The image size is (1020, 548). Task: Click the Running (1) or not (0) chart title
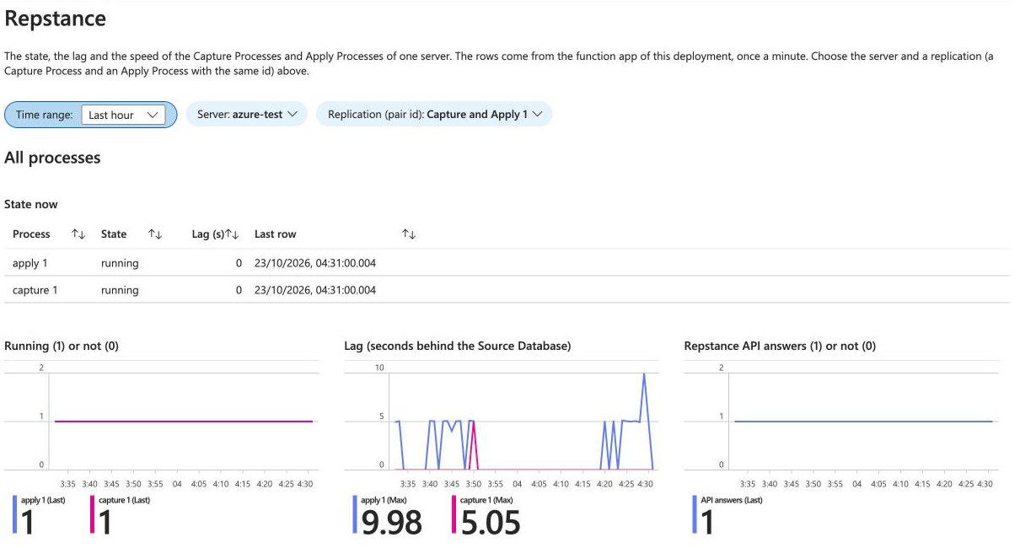point(62,346)
